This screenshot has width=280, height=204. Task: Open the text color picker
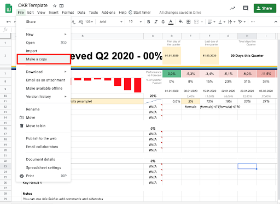[171, 22]
